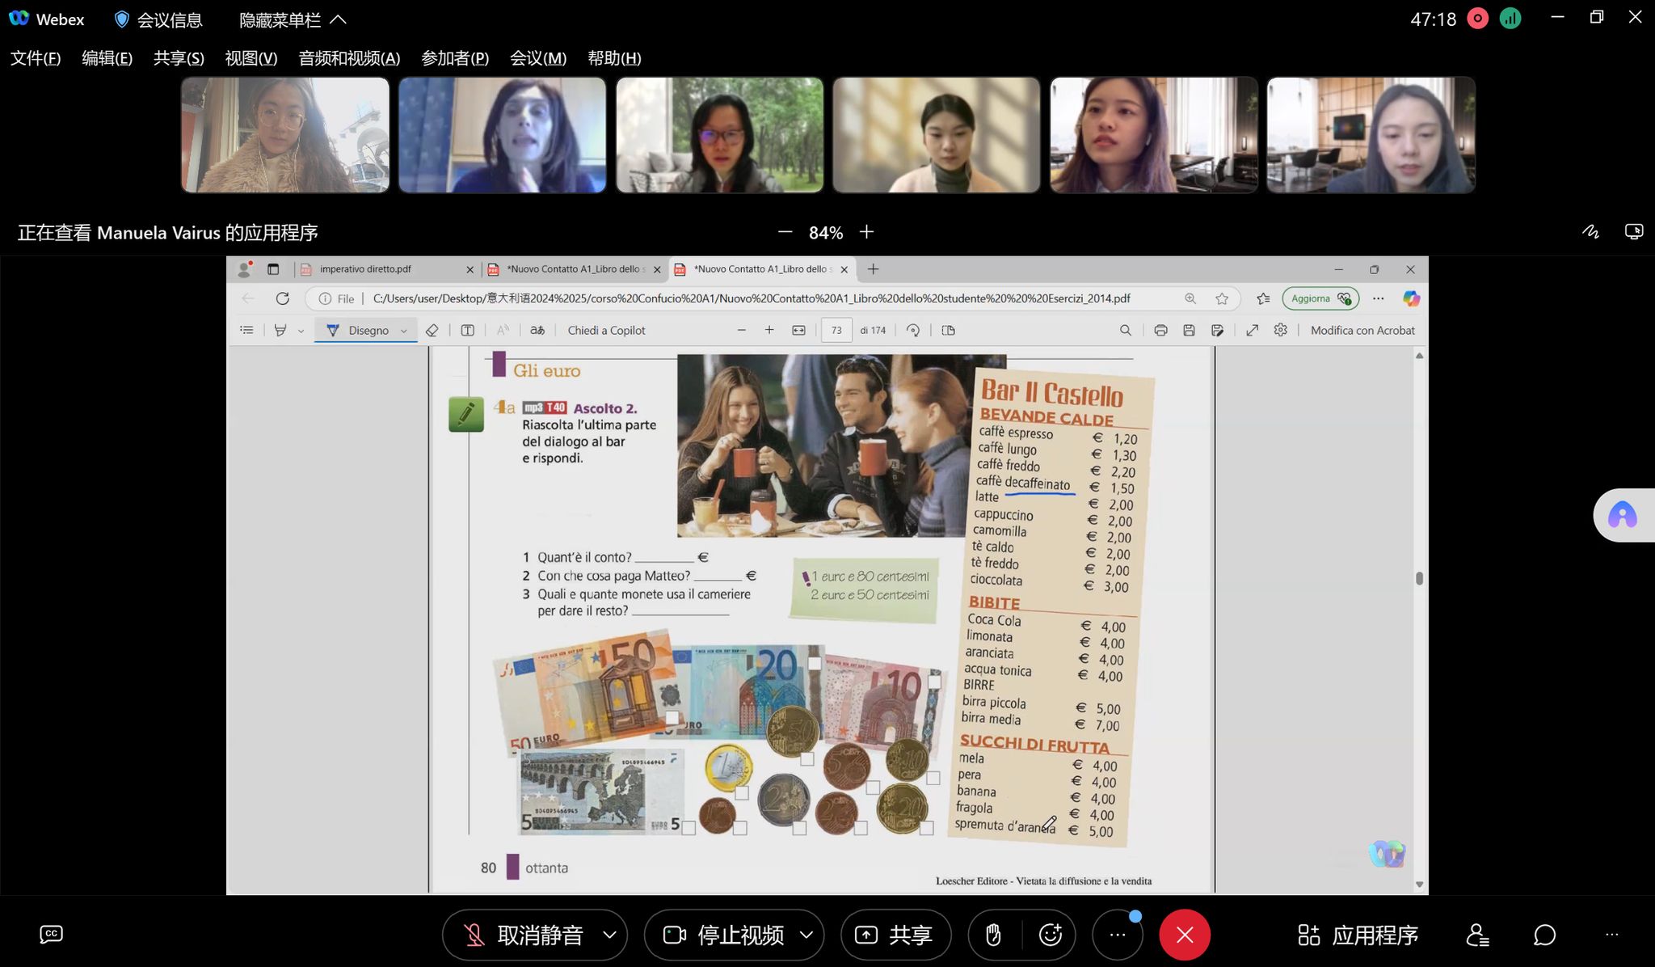
Task: Open the 共享(S) menu
Action: (179, 58)
